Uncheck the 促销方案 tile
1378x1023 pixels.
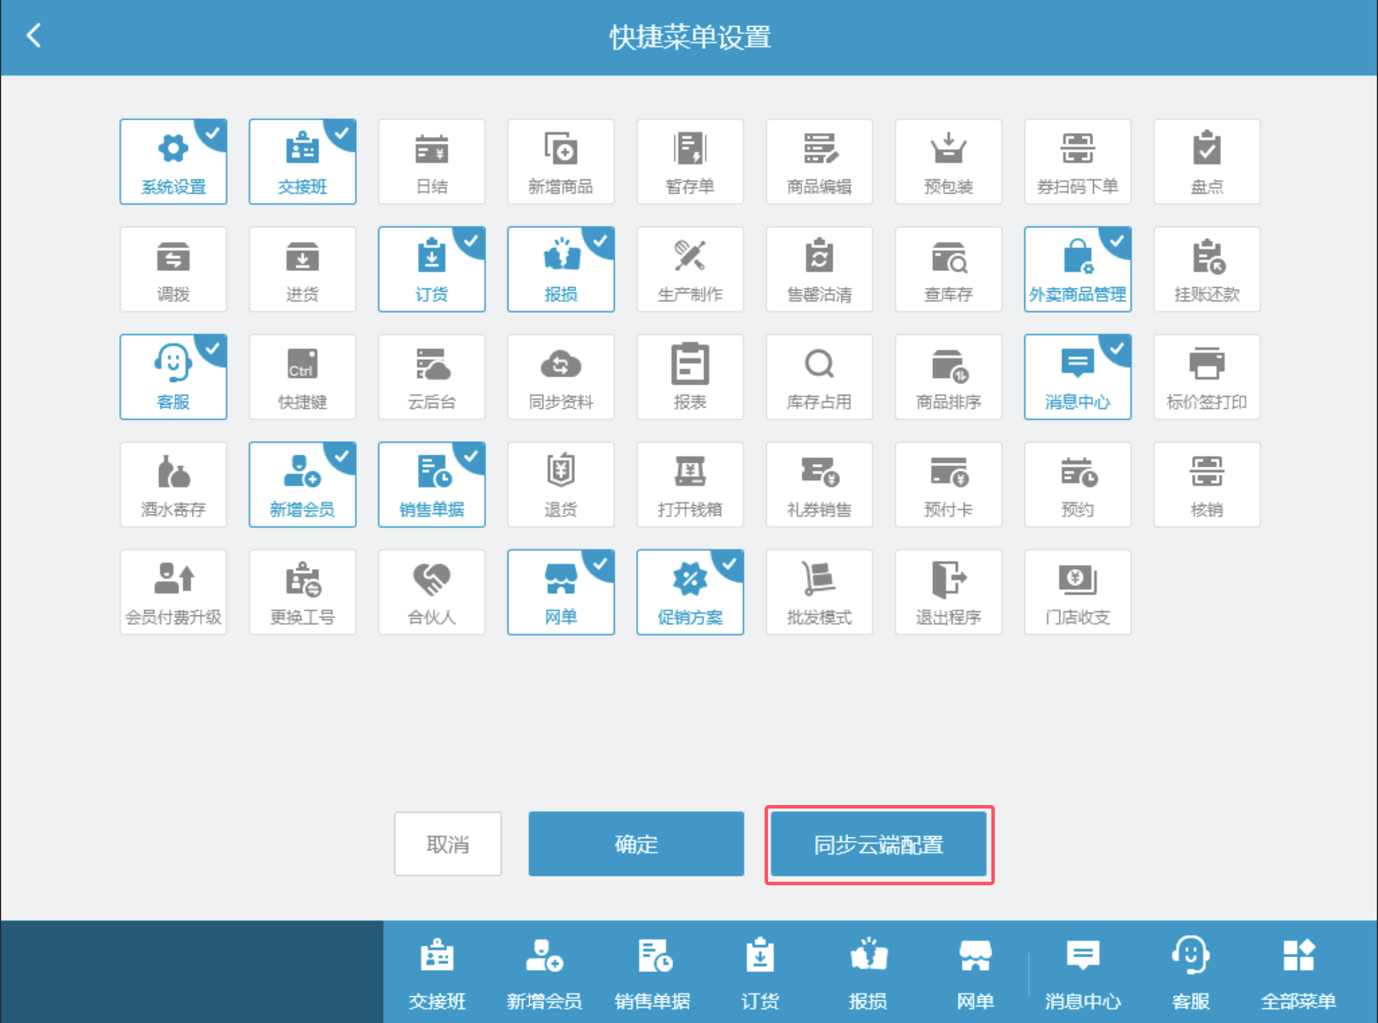690,592
